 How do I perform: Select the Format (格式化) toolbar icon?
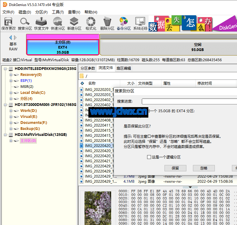(x=91, y=24)
